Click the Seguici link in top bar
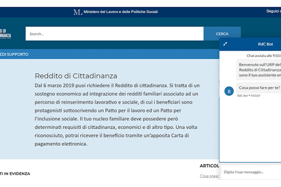Viewport: 281px width, 187px height. pyautogui.click(x=273, y=11)
